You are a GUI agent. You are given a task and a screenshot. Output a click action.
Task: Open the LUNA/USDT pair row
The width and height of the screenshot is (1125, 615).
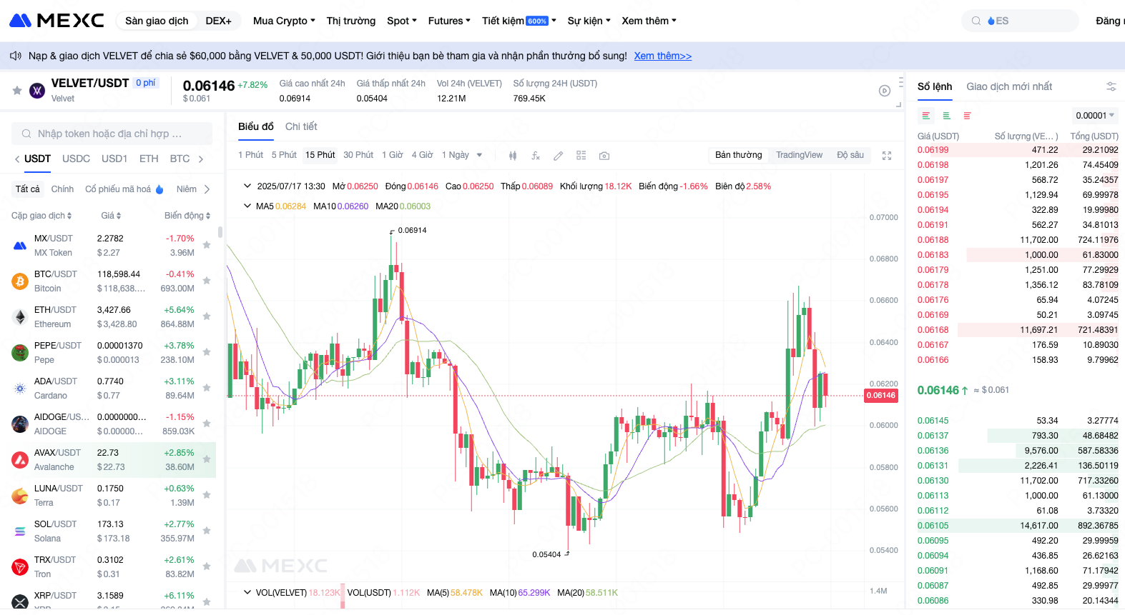tap(113, 495)
